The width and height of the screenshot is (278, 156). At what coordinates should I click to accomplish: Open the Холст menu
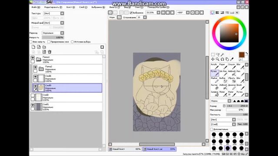(x=70, y=7)
